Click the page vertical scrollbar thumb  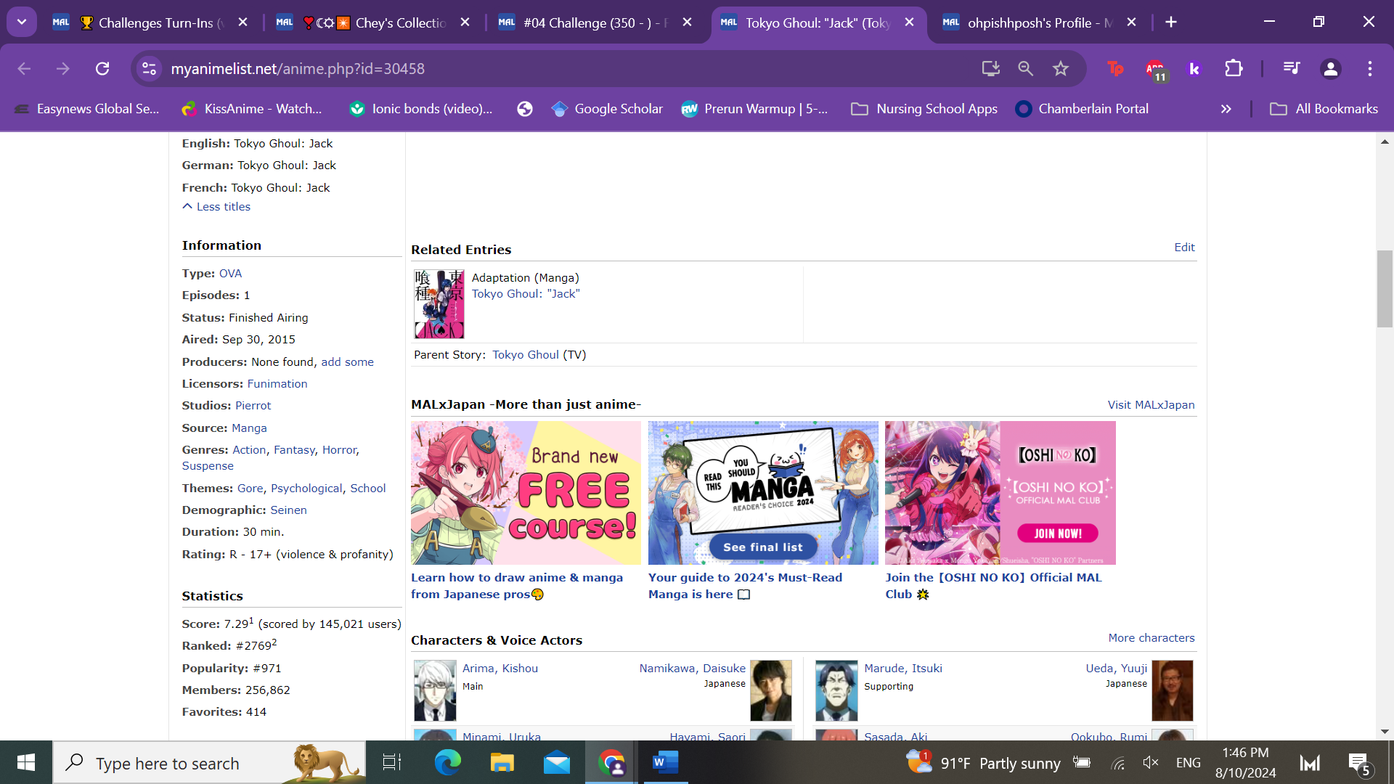(x=1385, y=288)
